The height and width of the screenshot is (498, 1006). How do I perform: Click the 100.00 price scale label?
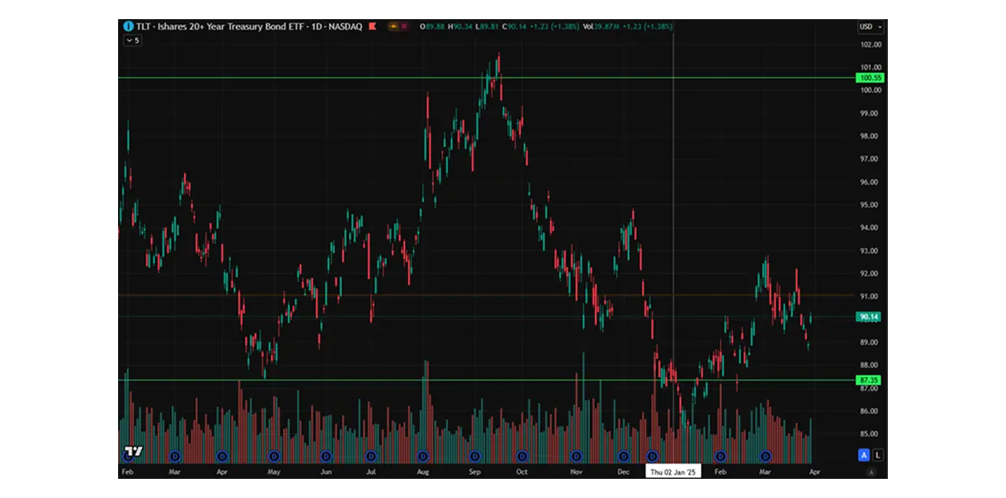pos(870,90)
